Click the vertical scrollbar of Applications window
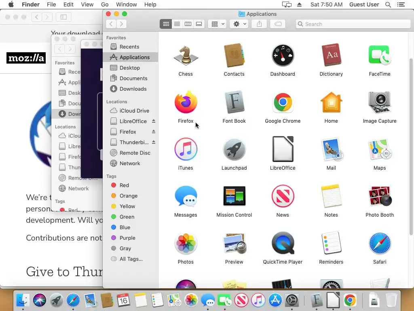 [411, 147]
